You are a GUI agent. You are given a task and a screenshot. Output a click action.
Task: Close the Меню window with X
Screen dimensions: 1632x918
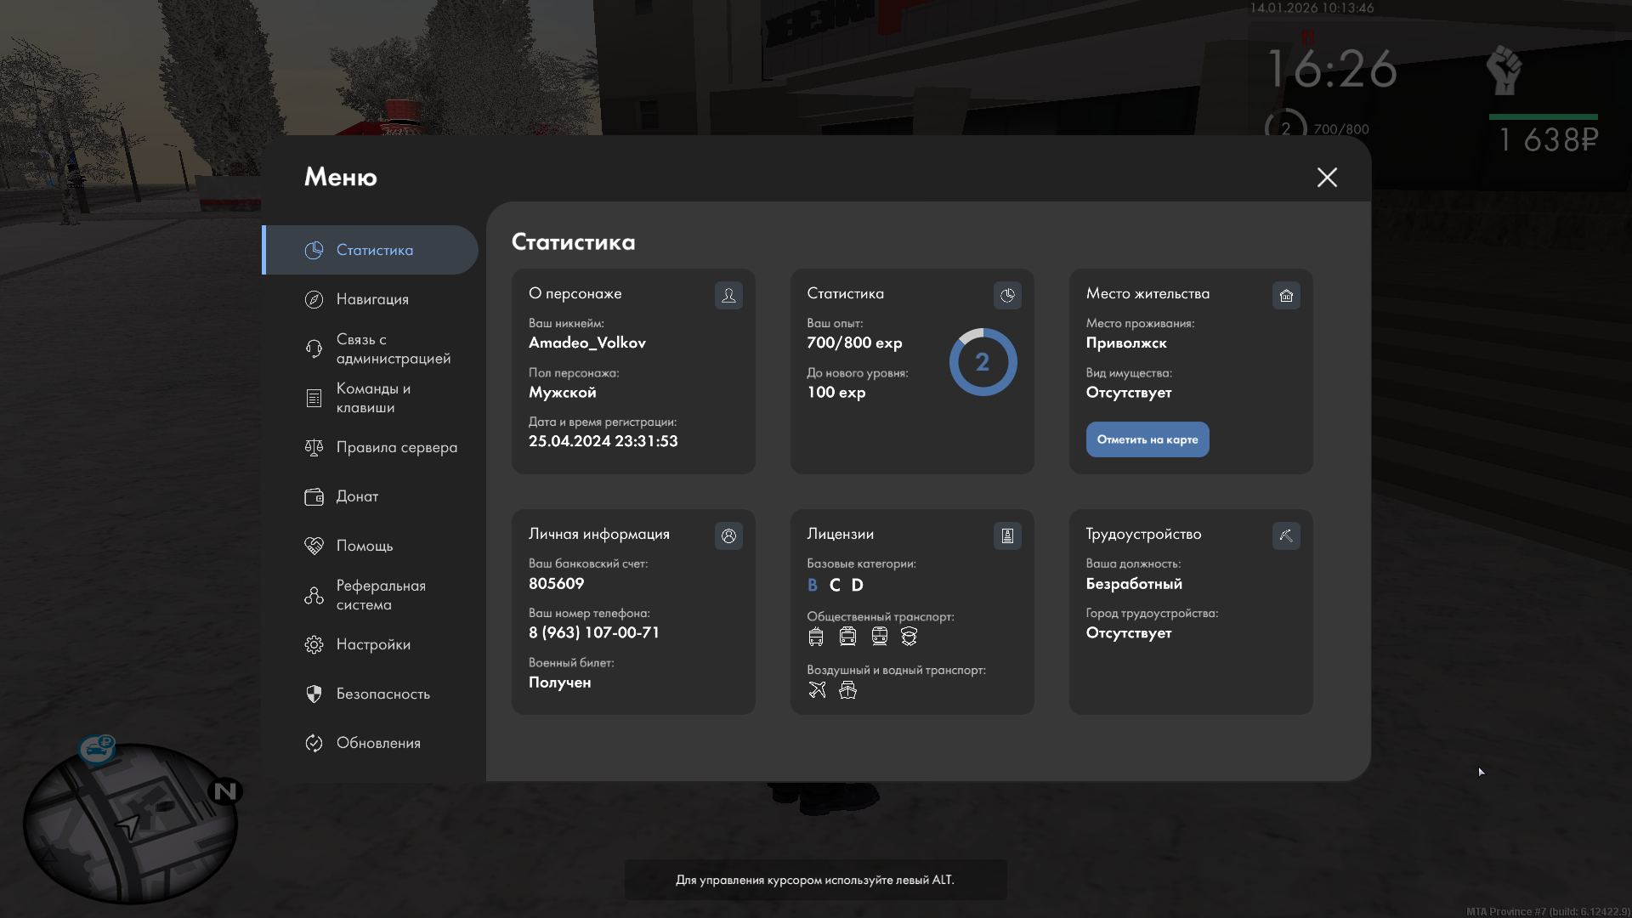point(1327,177)
